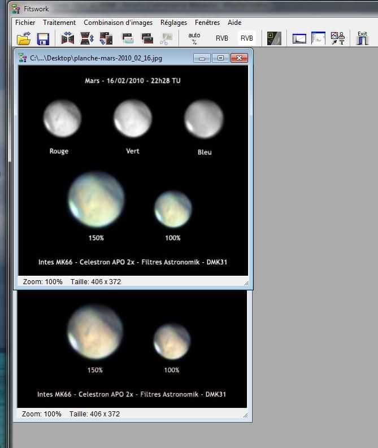Close the planche-mars image window
Screen dimensions: 378x448
pyautogui.click(x=239, y=58)
